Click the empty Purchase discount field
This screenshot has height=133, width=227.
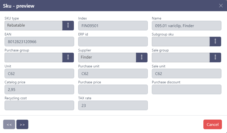click(187, 89)
